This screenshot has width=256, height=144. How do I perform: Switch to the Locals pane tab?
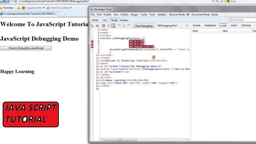pos(223,26)
